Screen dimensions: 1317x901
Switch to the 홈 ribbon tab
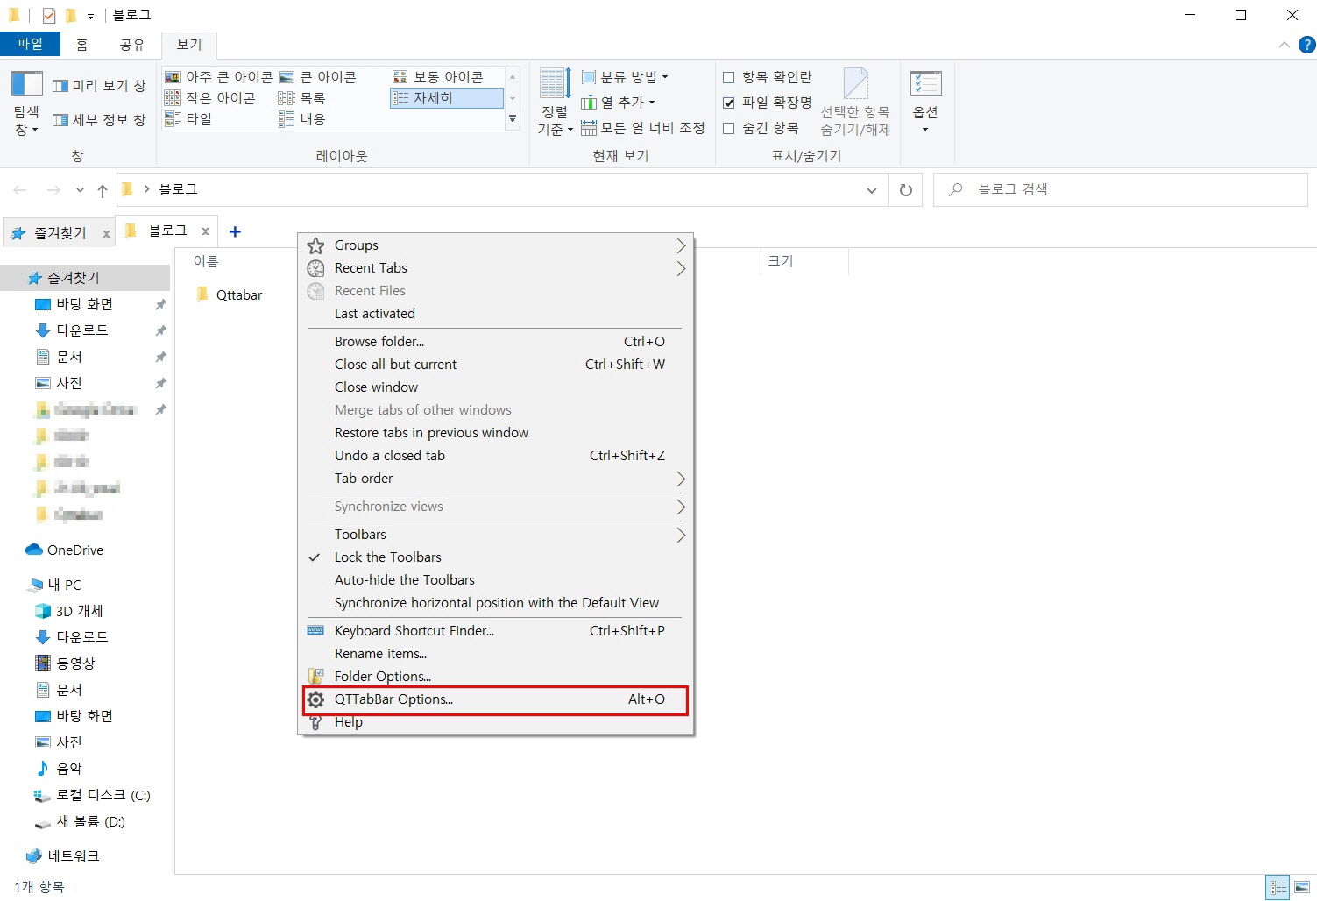point(81,45)
